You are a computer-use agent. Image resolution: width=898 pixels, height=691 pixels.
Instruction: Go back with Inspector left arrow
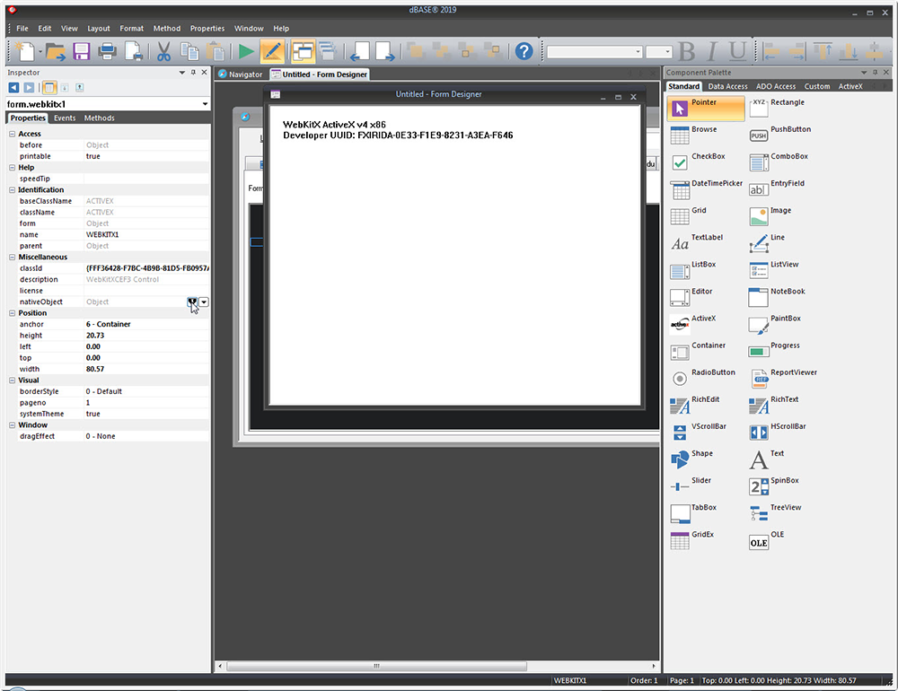pyautogui.click(x=13, y=88)
